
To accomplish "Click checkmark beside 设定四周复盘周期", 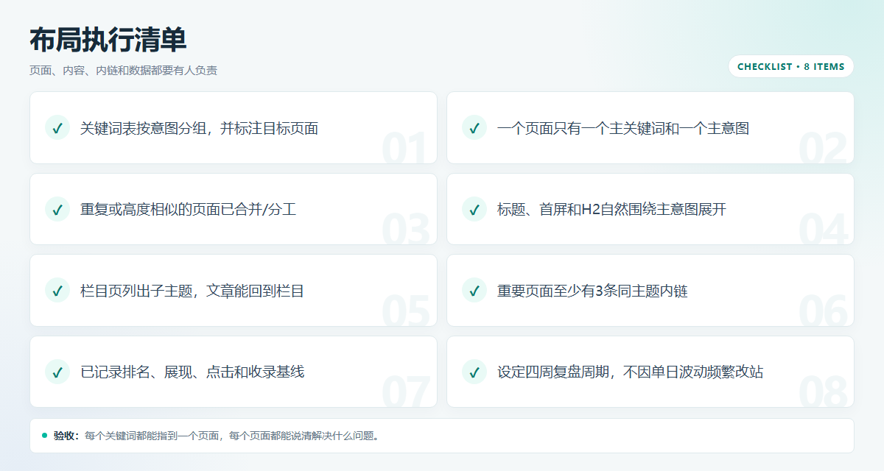I will (x=474, y=372).
